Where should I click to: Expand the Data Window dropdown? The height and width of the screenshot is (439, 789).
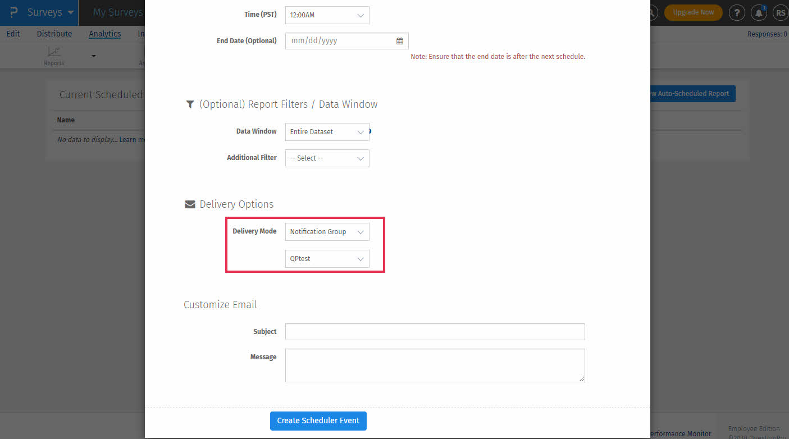coord(326,131)
